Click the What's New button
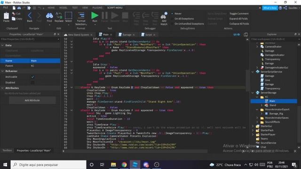 coord(270,8)
